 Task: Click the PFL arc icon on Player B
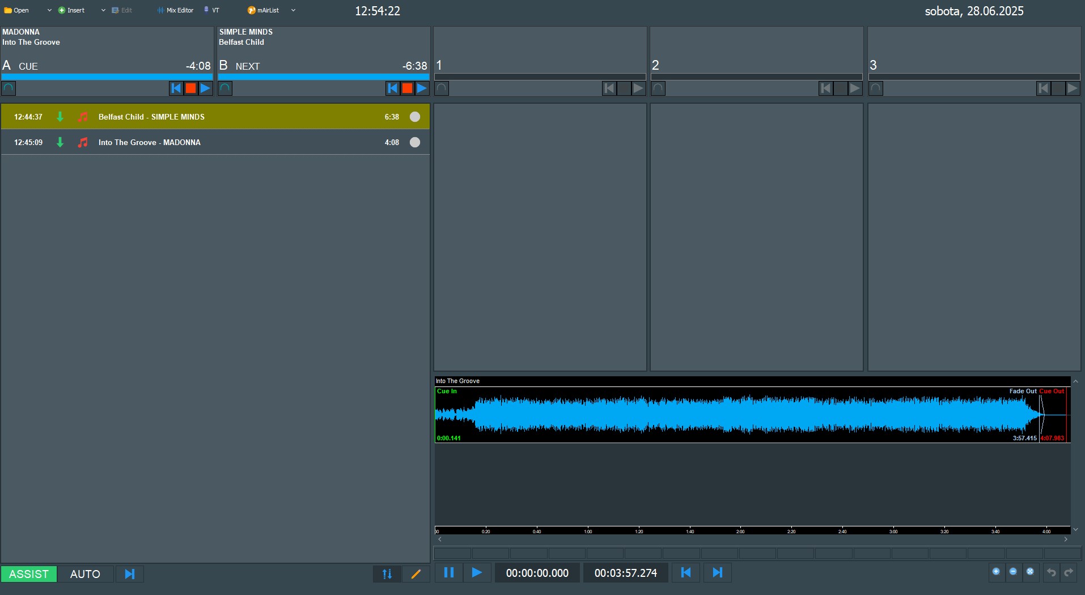(225, 88)
